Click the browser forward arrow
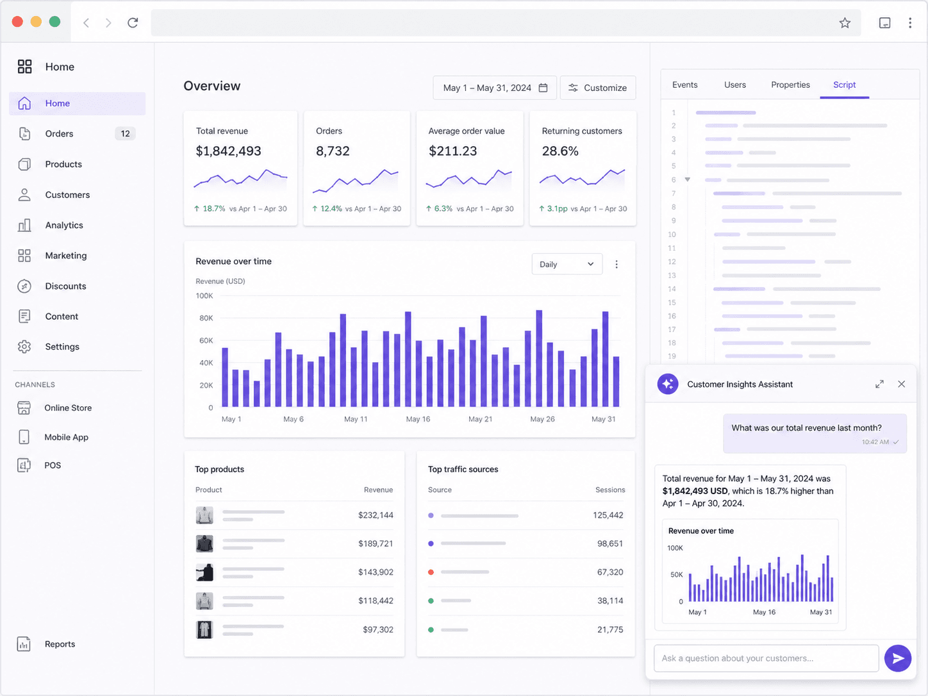 coord(108,23)
